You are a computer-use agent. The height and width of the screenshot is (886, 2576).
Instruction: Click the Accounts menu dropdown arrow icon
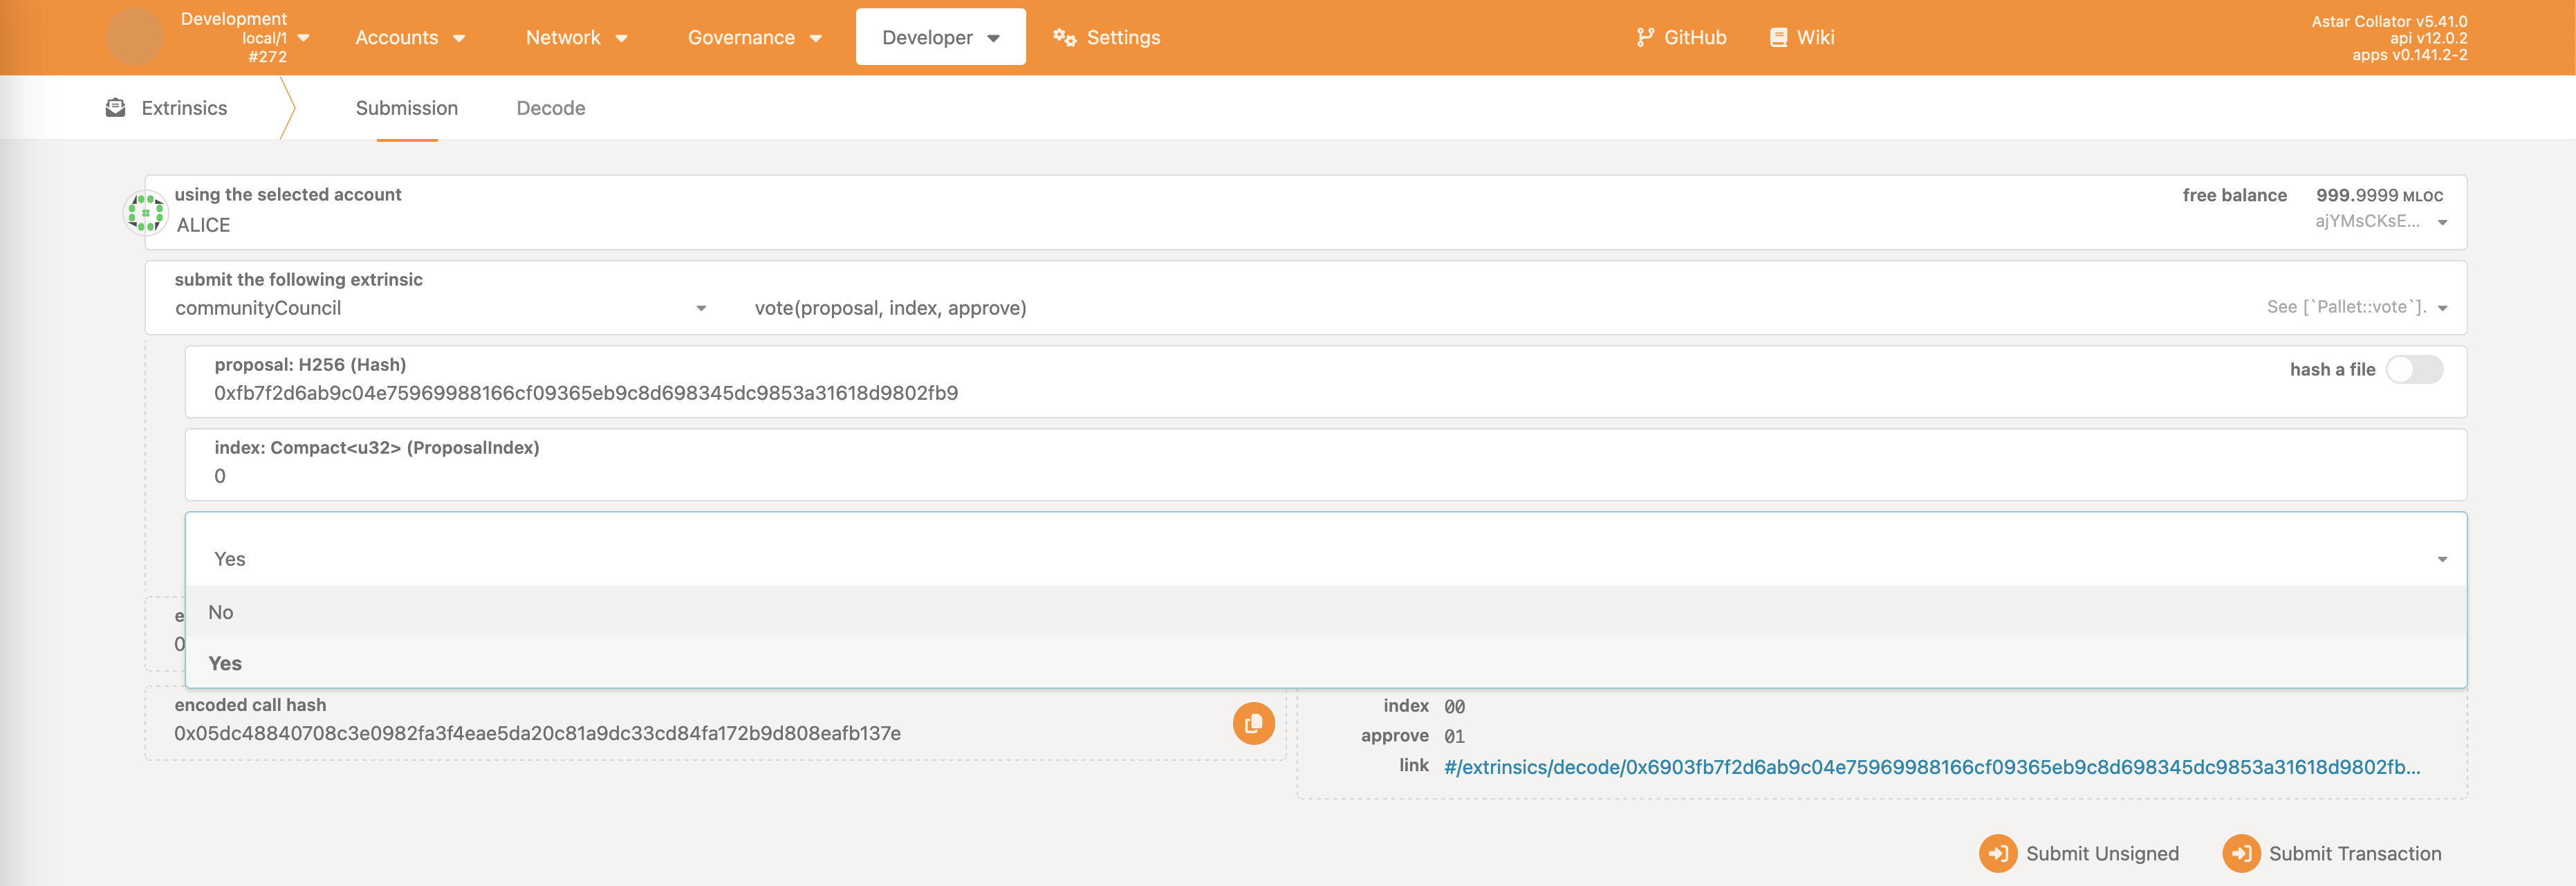(460, 36)
